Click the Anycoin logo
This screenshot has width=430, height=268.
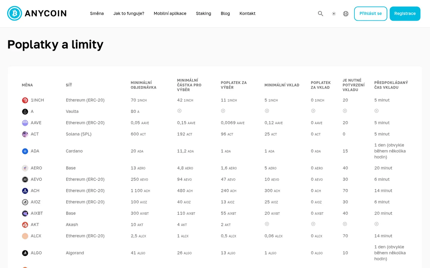[x=37, y=14]
